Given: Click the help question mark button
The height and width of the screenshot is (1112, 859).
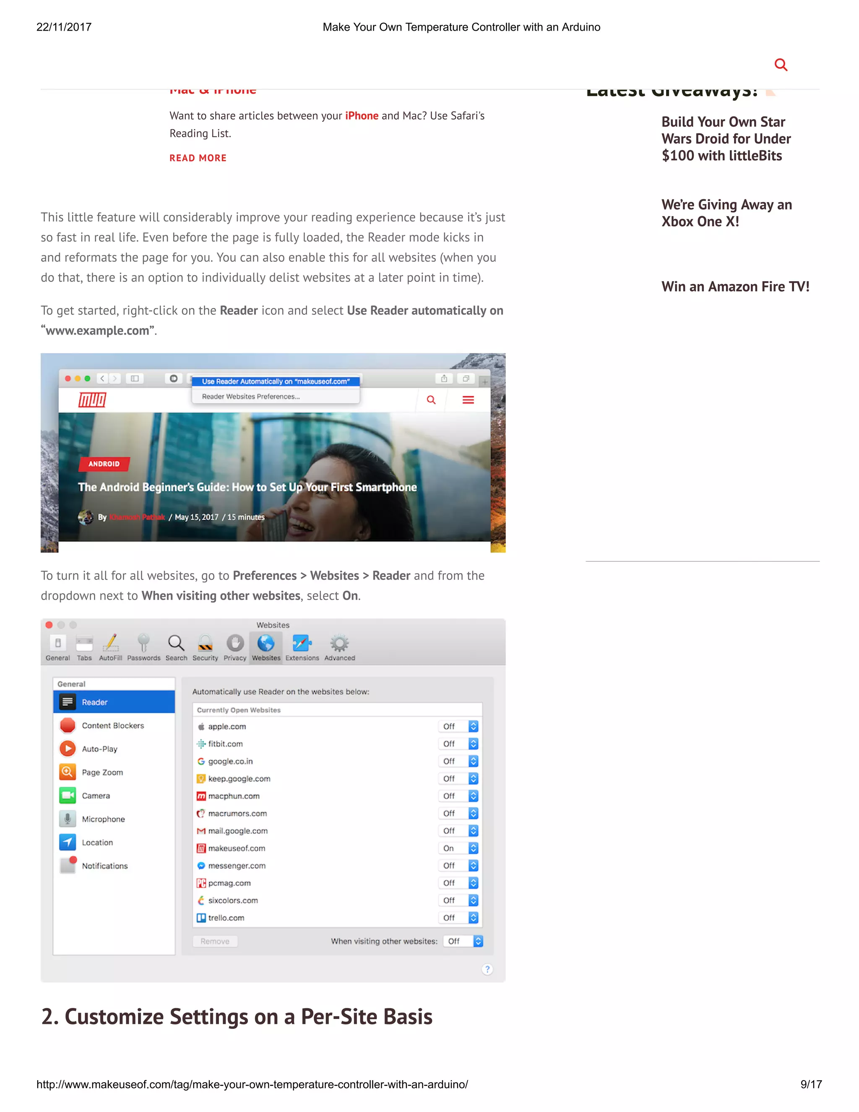Looking at the screenshot, I should pos(487,969).
